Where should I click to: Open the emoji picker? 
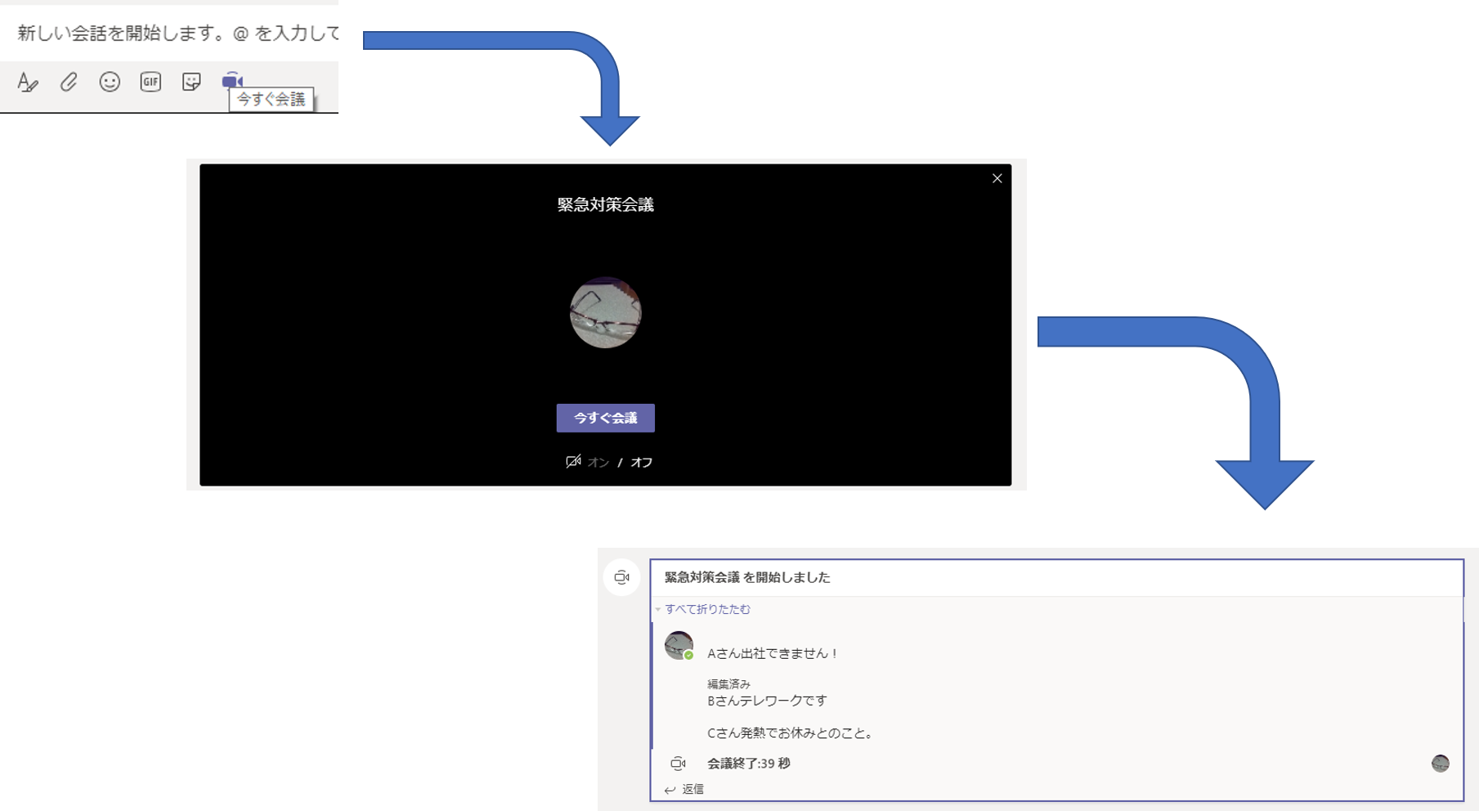point(109,82)
